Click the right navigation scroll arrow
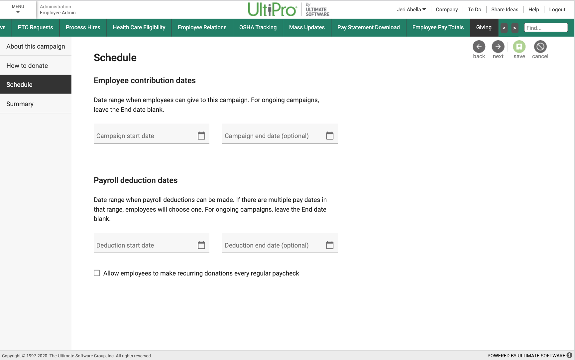Image resolution: width=575 pixels, height=360 pixels. [x=515, y=28]
